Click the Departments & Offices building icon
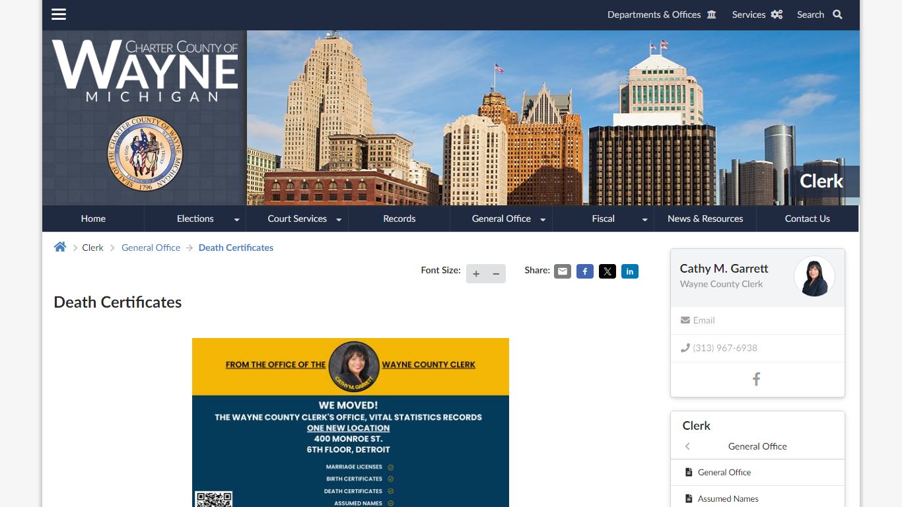The height and width of the screenshot is (507, 902). (x=712, y=15)
